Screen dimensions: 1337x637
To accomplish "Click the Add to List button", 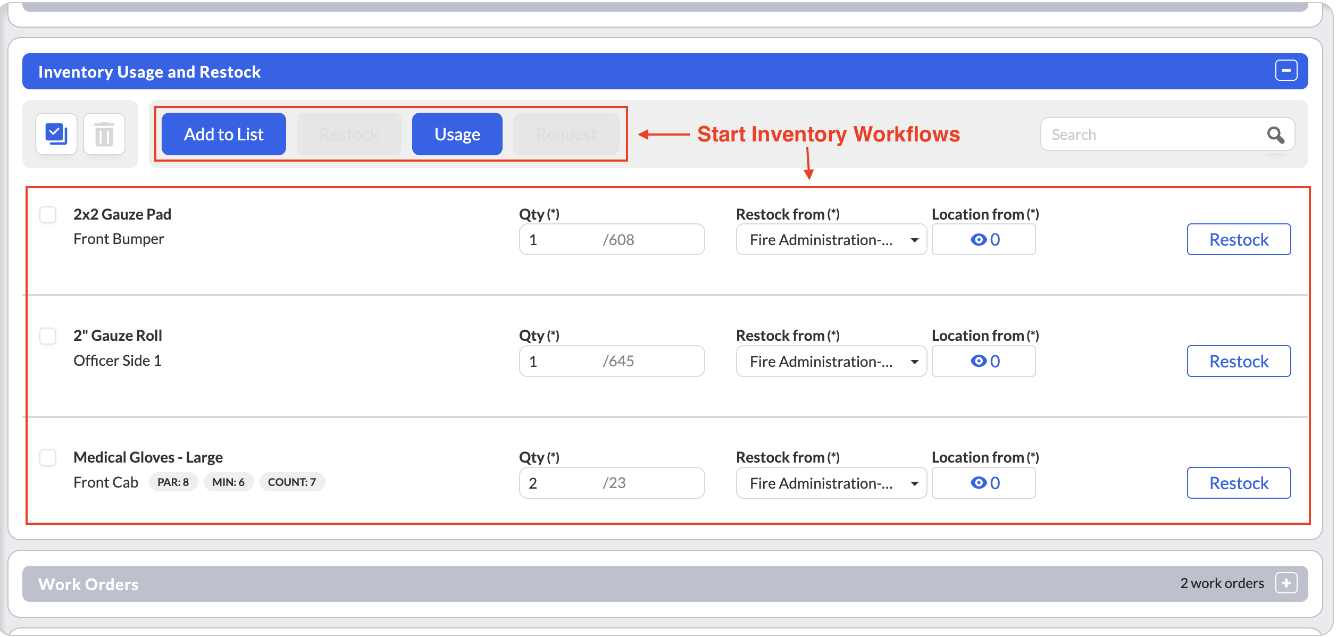I will tap(224, 134).
